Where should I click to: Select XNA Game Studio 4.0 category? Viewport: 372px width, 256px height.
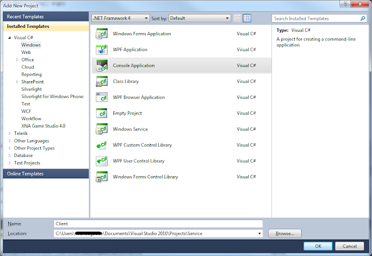(x=43, y=126)
